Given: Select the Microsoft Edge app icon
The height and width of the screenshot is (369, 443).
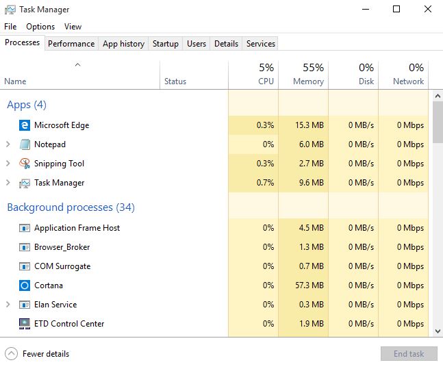Looking at the screenshot, I should coord(25,125).
